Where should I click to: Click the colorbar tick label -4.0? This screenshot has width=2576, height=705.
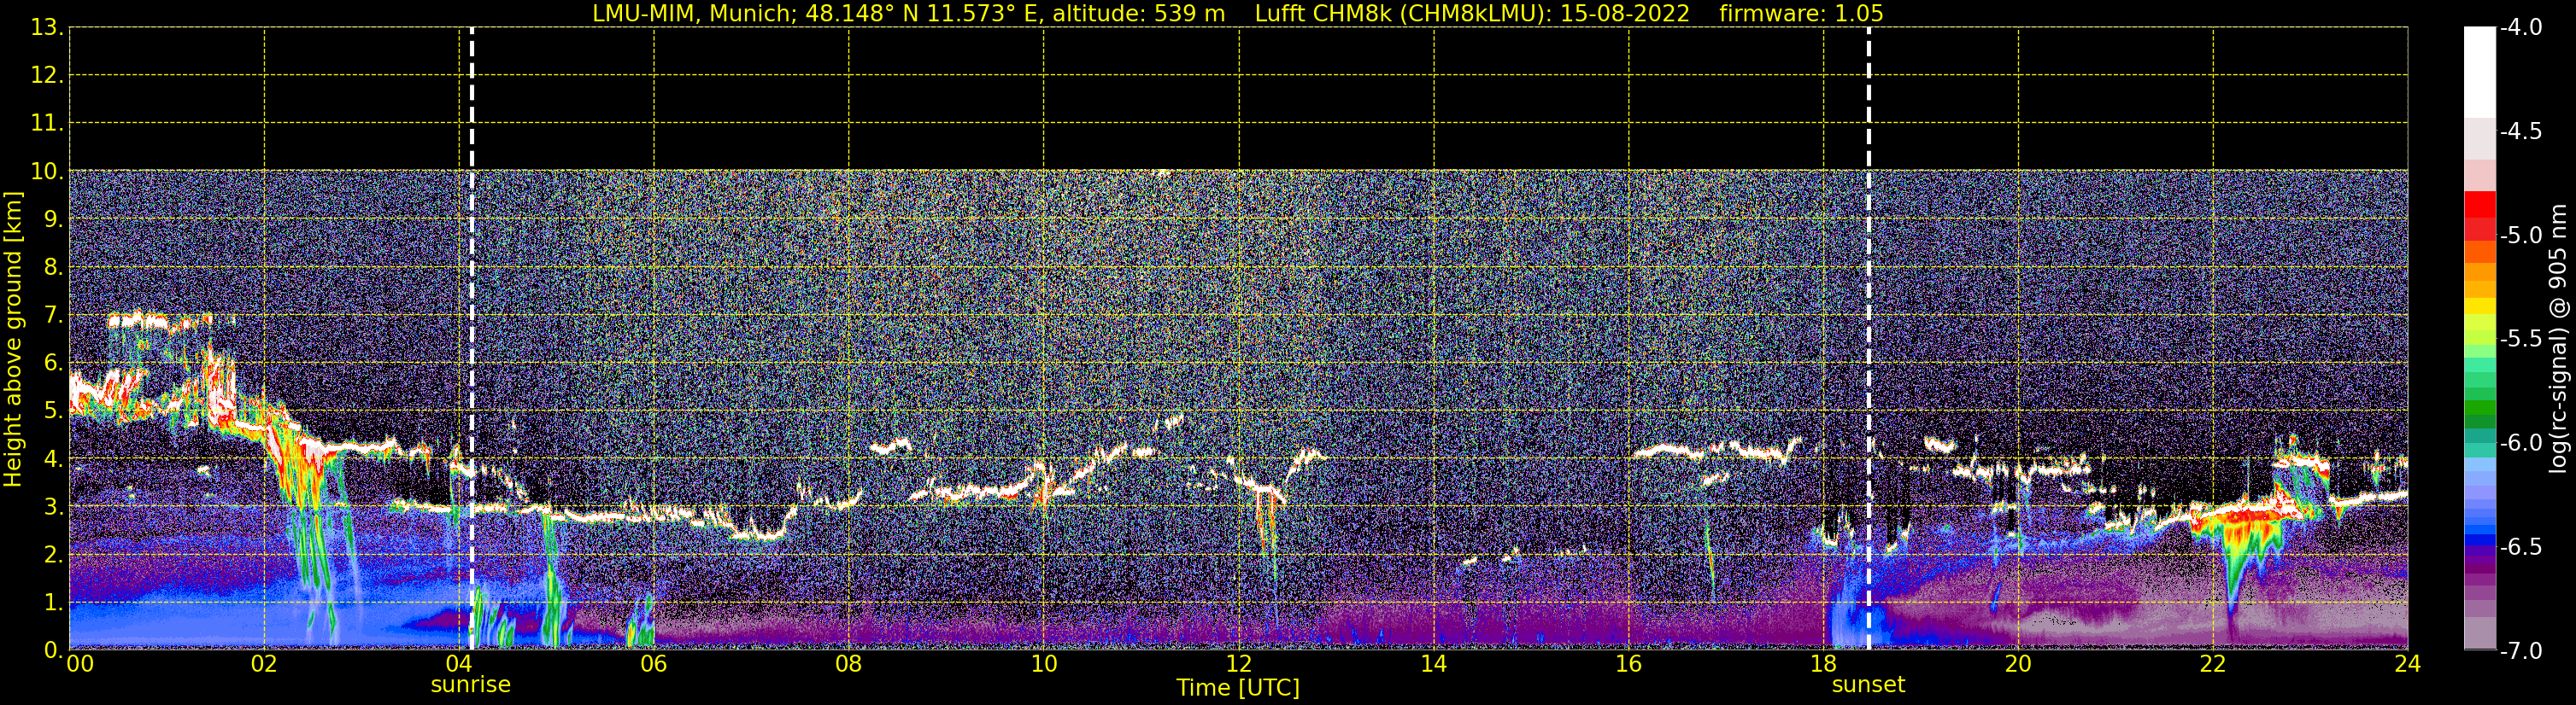(2520, 27)
